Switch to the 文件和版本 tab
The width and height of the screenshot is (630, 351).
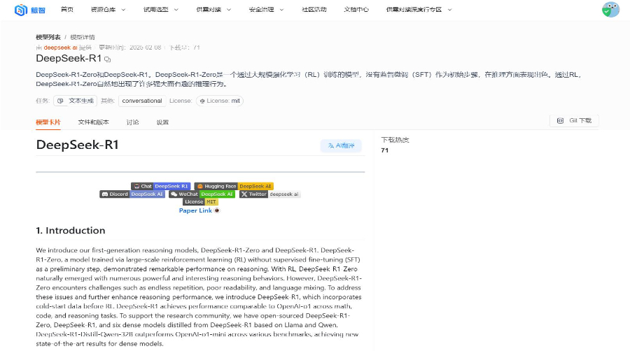[93, 122]
